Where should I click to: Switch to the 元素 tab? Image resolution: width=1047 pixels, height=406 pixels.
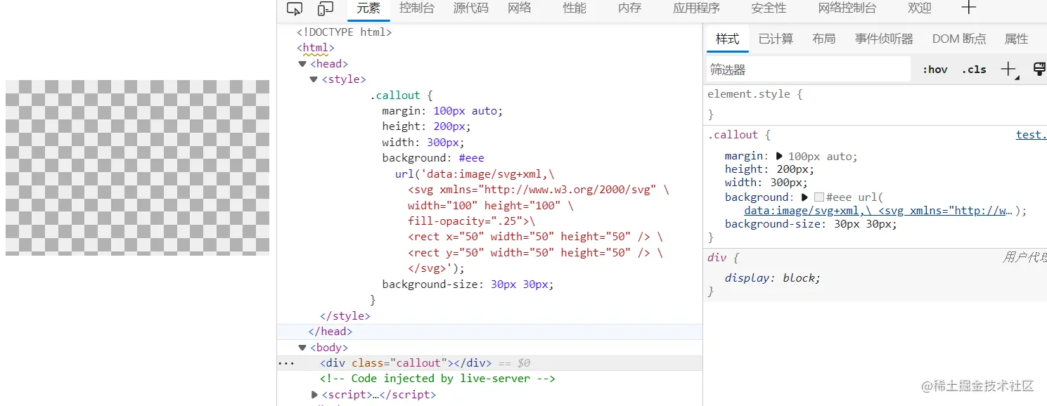(x=368, y=8)
